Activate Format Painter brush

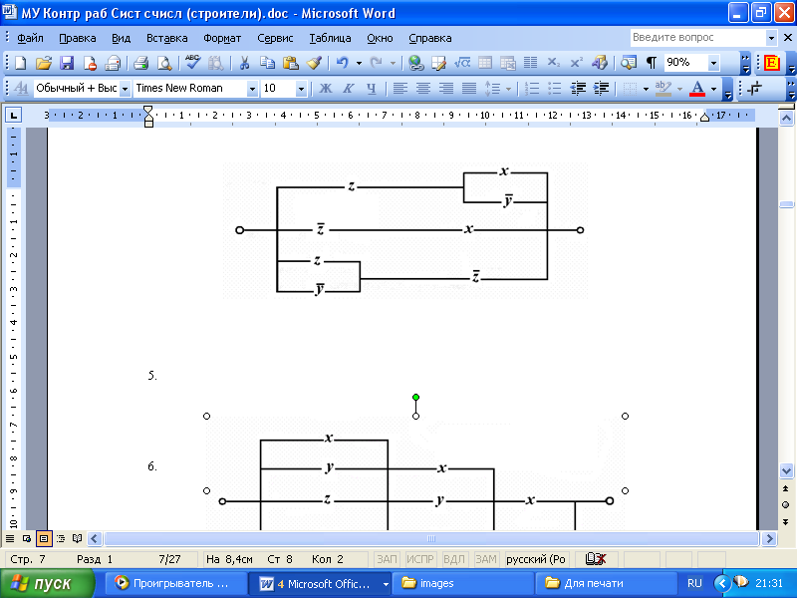pos(314,63)
